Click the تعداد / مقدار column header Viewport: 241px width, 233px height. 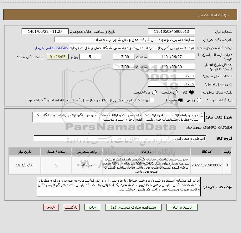(56, 152)
